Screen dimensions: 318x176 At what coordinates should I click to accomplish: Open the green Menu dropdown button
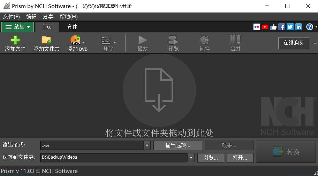coord(18,27)
